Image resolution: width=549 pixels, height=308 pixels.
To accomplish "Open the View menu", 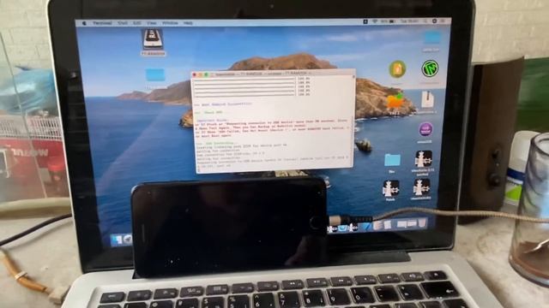I will pos(151,23).
